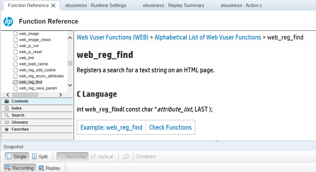Open Alphabetical List of Web Vuser Functions
Viewport: 316px width, 172px height.
208,37
